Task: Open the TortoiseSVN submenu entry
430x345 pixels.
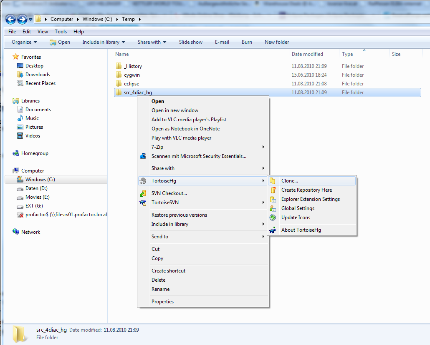Action: [x=165, y=203]
